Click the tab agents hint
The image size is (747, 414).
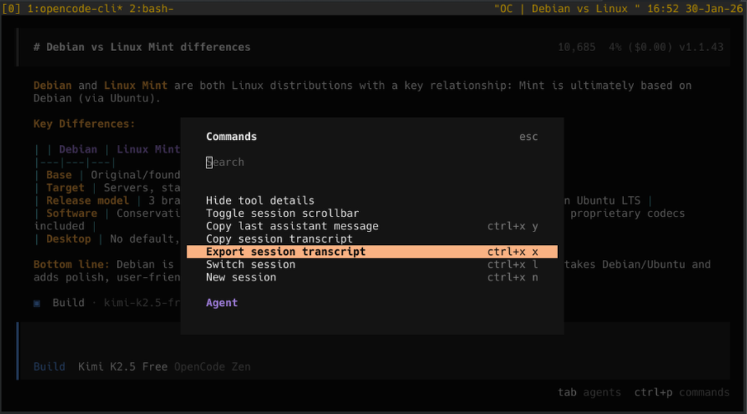589,393
